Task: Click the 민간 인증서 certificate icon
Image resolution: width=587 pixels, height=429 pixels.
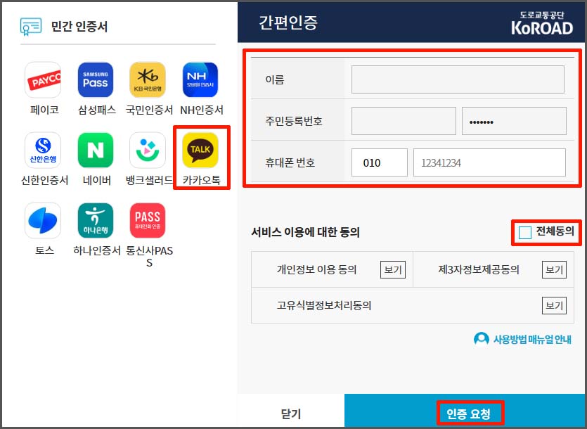Action: point(31,27)
